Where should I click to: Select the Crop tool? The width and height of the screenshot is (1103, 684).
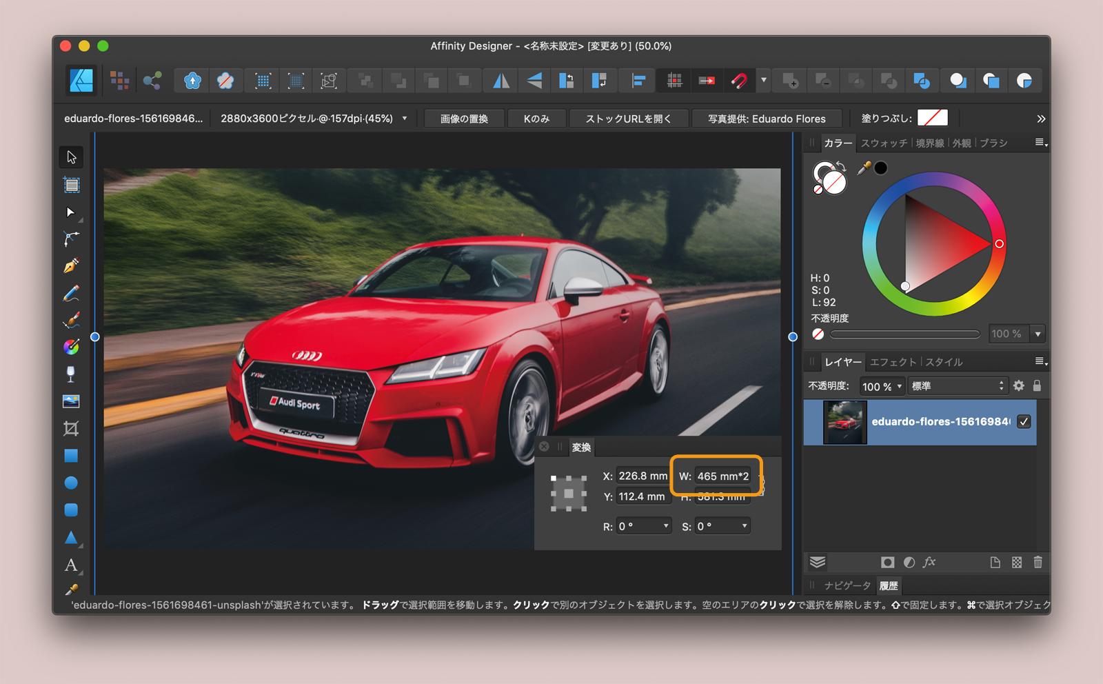71,428
